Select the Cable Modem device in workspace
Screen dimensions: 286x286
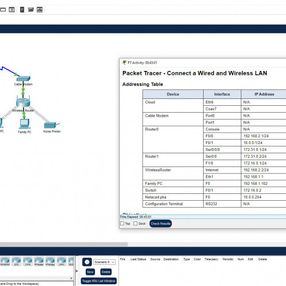point(23,79)
